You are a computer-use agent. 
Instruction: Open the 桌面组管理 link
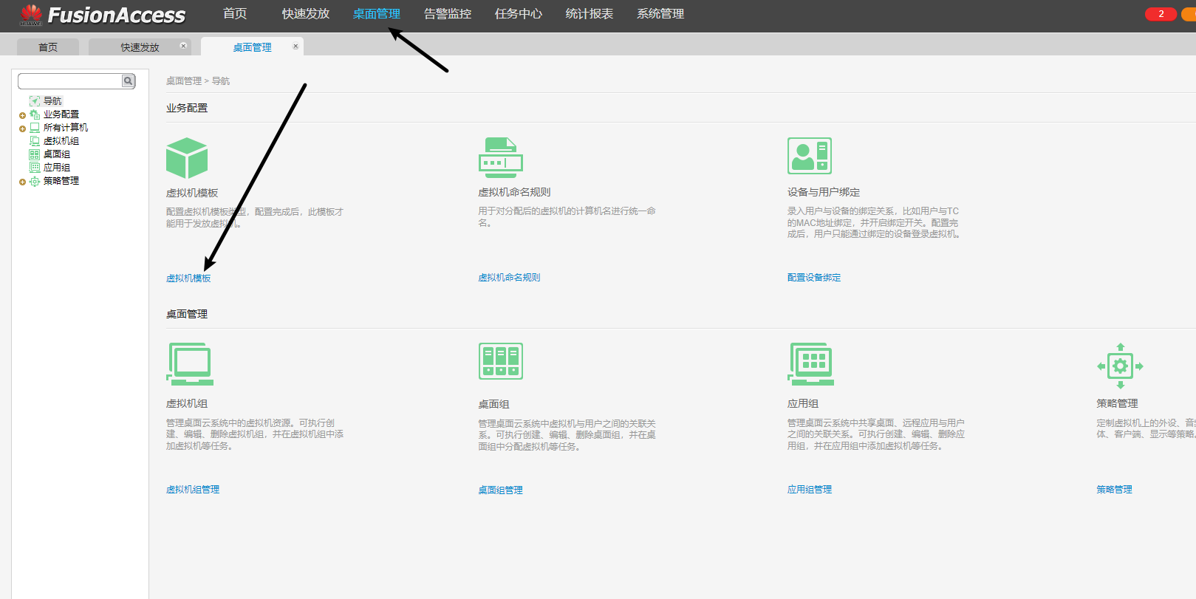(x=500, y=490)
